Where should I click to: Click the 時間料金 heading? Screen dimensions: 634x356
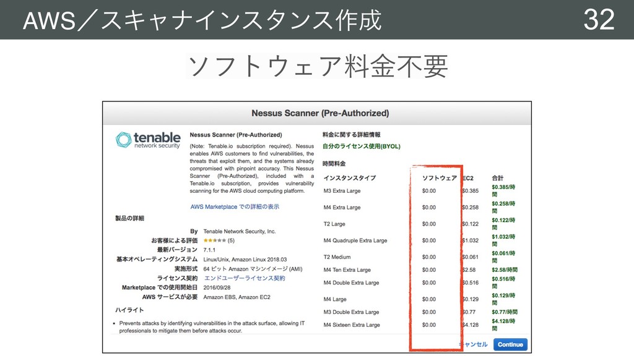(334, 164)
